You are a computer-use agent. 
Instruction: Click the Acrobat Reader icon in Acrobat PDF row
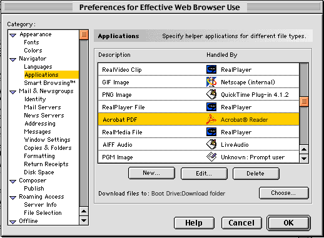click(x=211, y=119)
